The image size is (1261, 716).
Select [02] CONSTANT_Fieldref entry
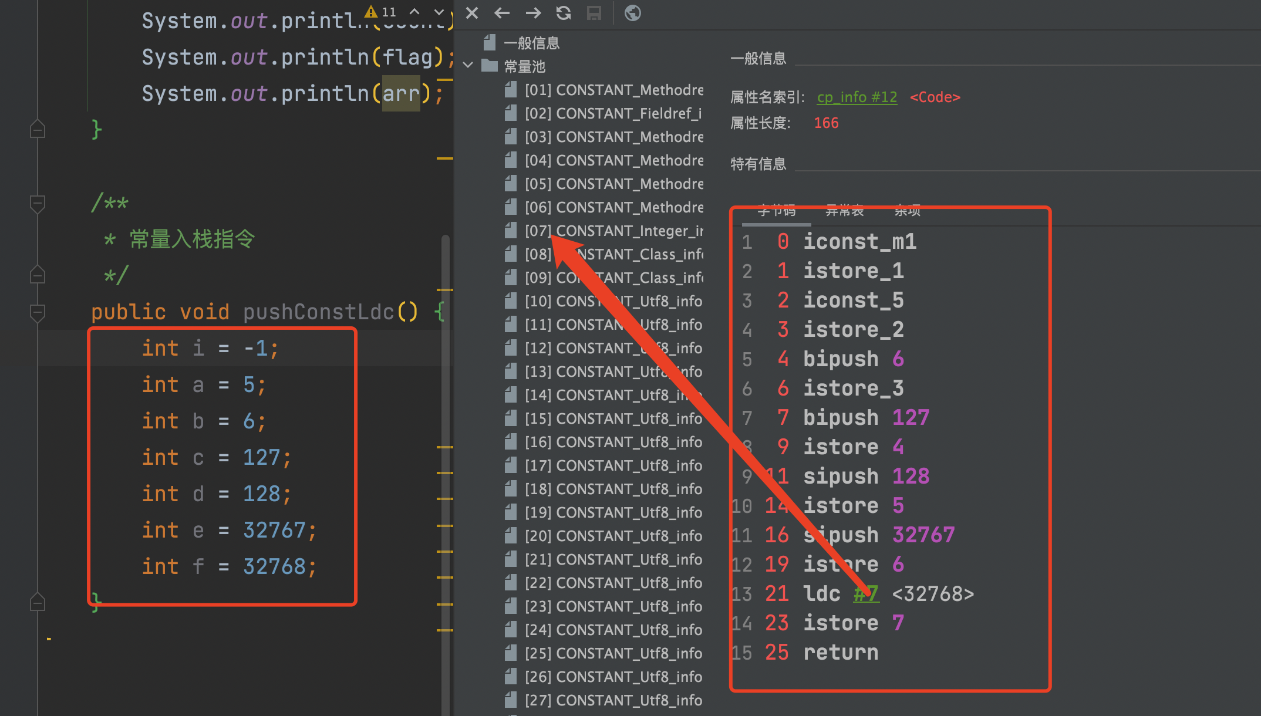[x=603, y=113]
